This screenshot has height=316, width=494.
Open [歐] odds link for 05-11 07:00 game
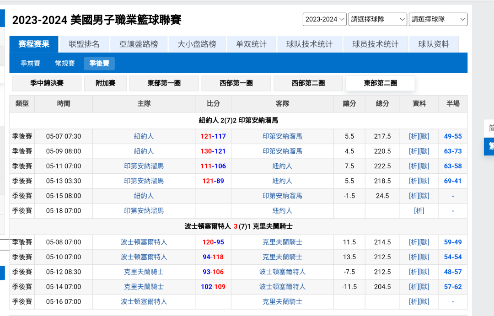[x=424, y=166]
